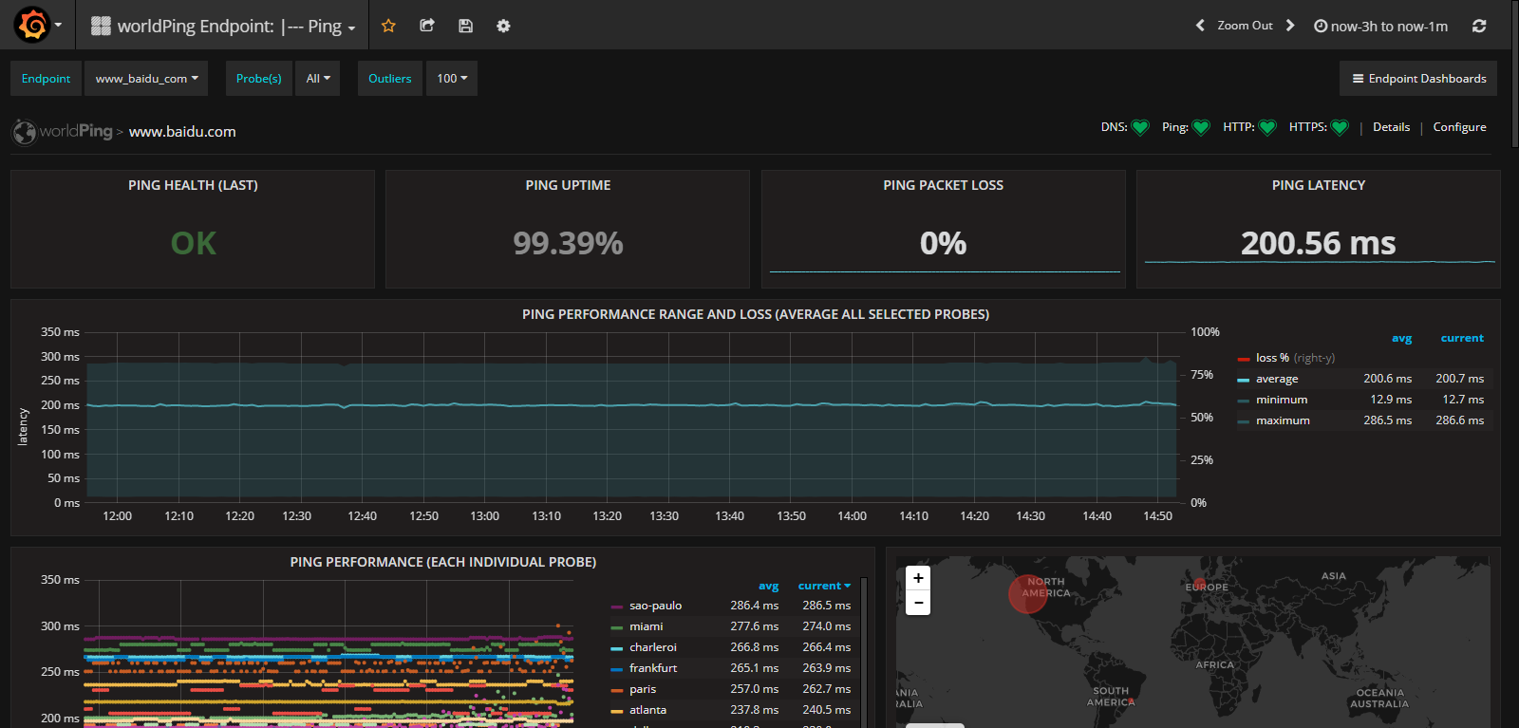Toggle maximum series in legend
The width and height of the screenshot is (1519, 728).
click(x=1283, y=420)
